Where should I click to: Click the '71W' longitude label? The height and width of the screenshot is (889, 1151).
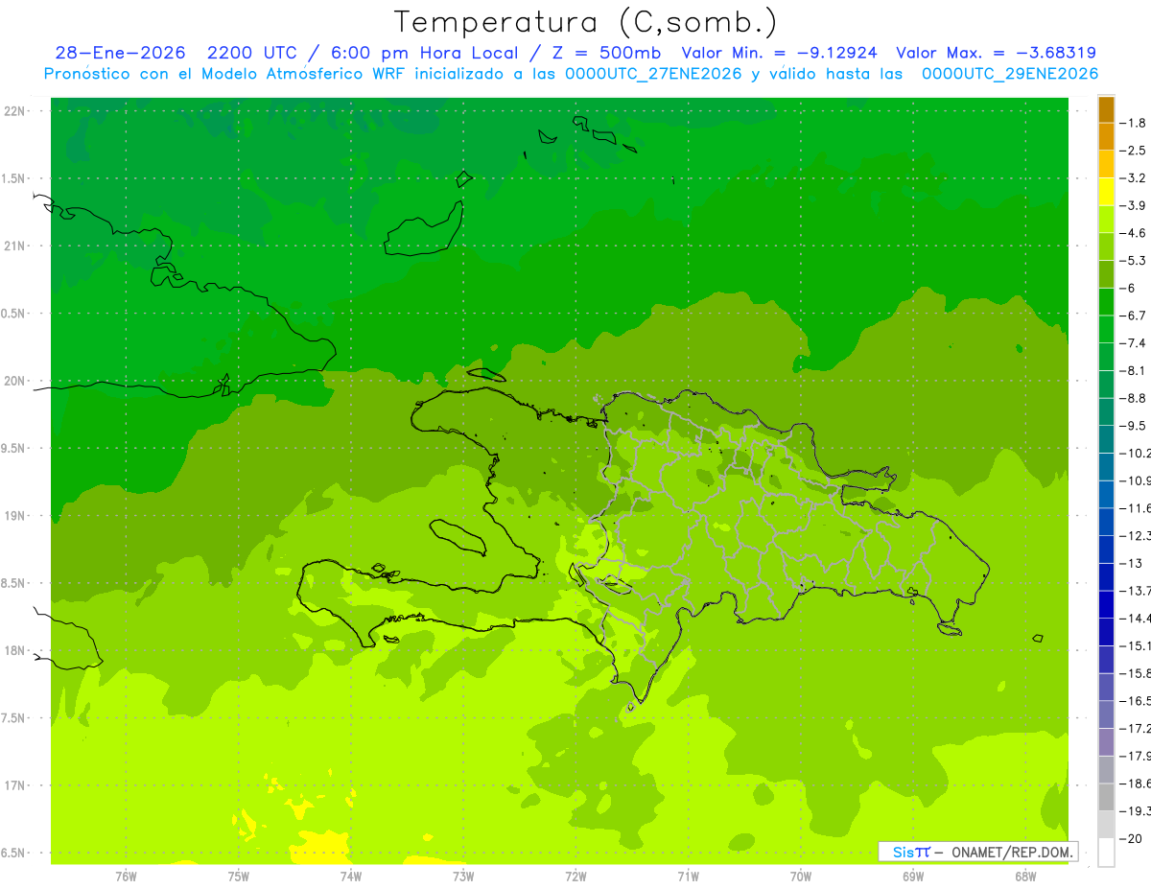click(x=688, y=876)
